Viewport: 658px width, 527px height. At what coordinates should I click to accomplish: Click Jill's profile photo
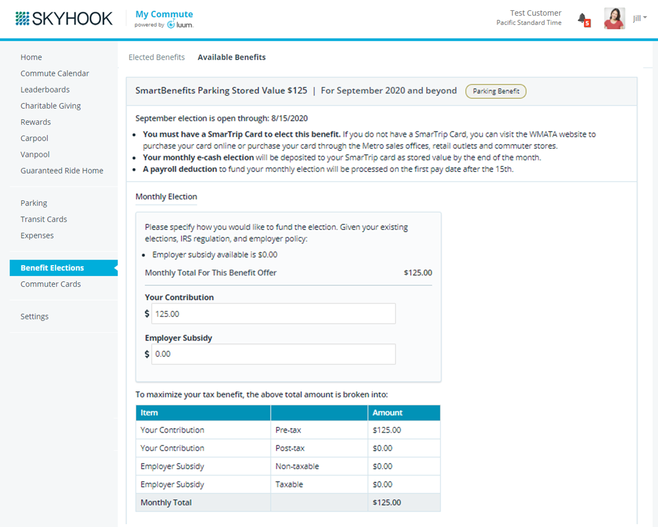pos(614,18)
